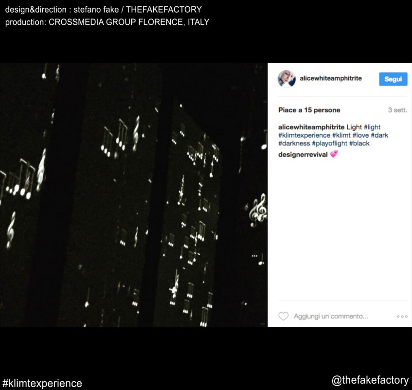Open the #playoflight hashtag
Screen dimensions: 412x390
(329, 143)
